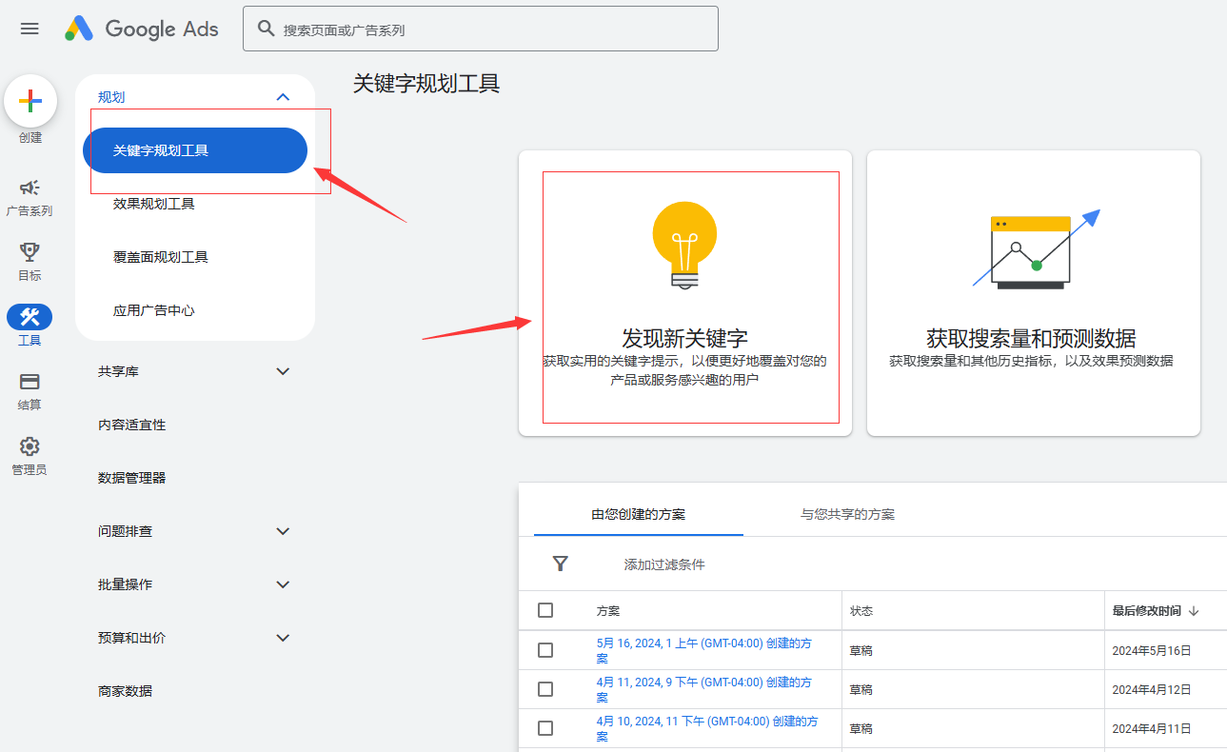Open the 广告系列 section via its megaphone icon
Viewport: 1227px width, 752px height.
pyautogui.click(x=29, y=188)
